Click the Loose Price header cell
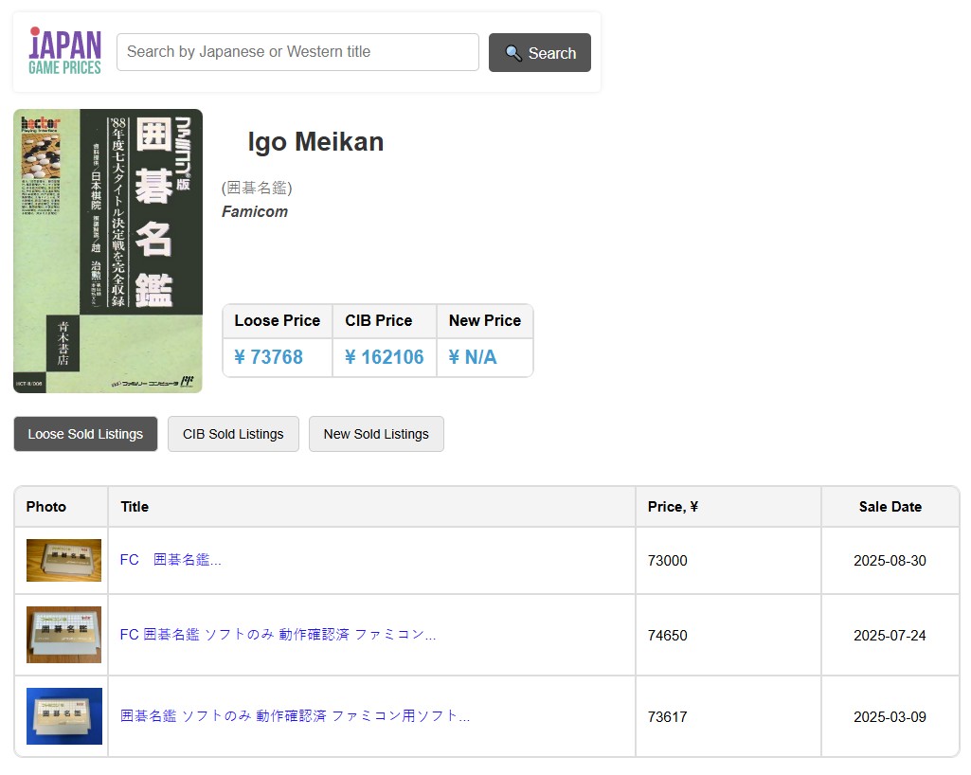 pyautogui.click(x=278, y=321)
